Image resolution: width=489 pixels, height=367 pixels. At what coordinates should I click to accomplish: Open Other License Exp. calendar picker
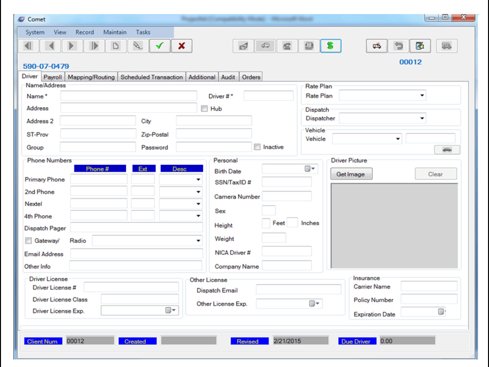pyautogui.click(x=314, y=303)
